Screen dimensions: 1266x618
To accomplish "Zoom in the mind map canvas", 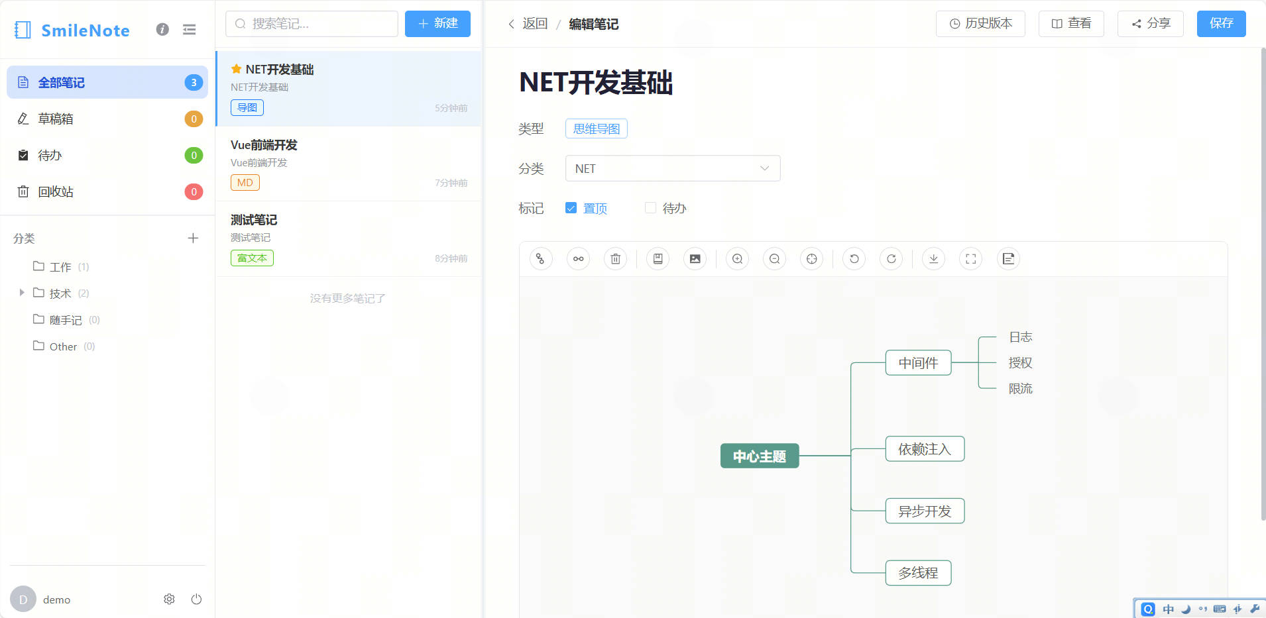I will point(737,259).
